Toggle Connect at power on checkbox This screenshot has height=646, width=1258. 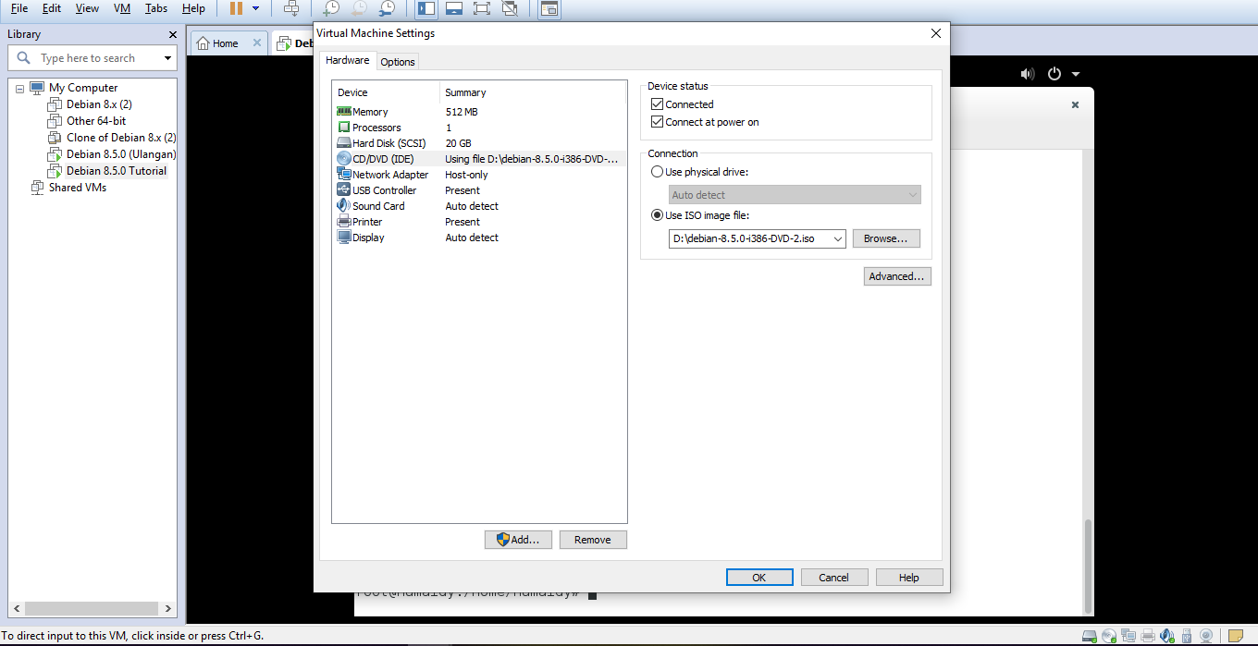point(658,122)
